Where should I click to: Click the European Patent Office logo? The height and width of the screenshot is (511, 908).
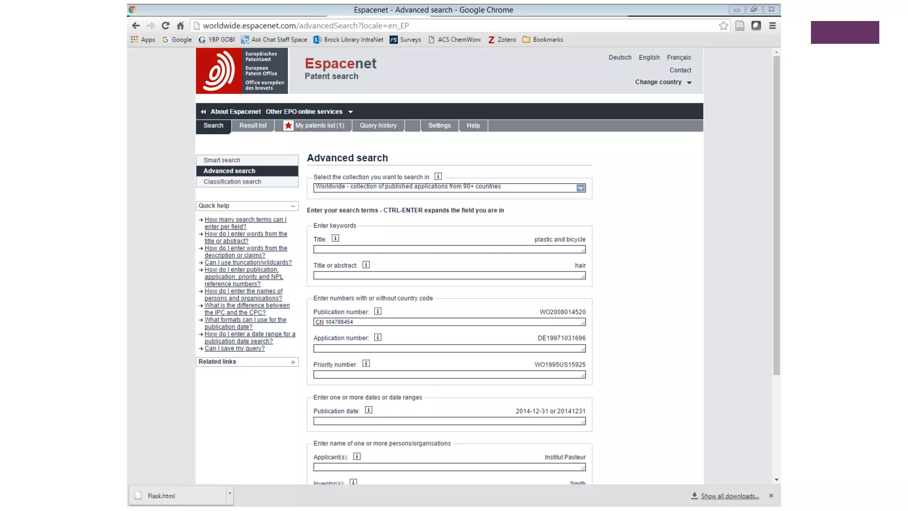[x=242, y=71]
